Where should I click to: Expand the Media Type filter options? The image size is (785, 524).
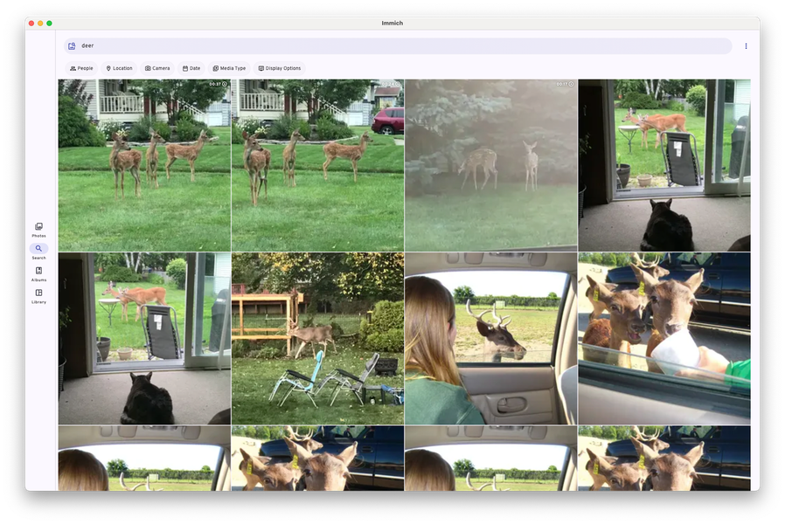[x=228, y=68]
